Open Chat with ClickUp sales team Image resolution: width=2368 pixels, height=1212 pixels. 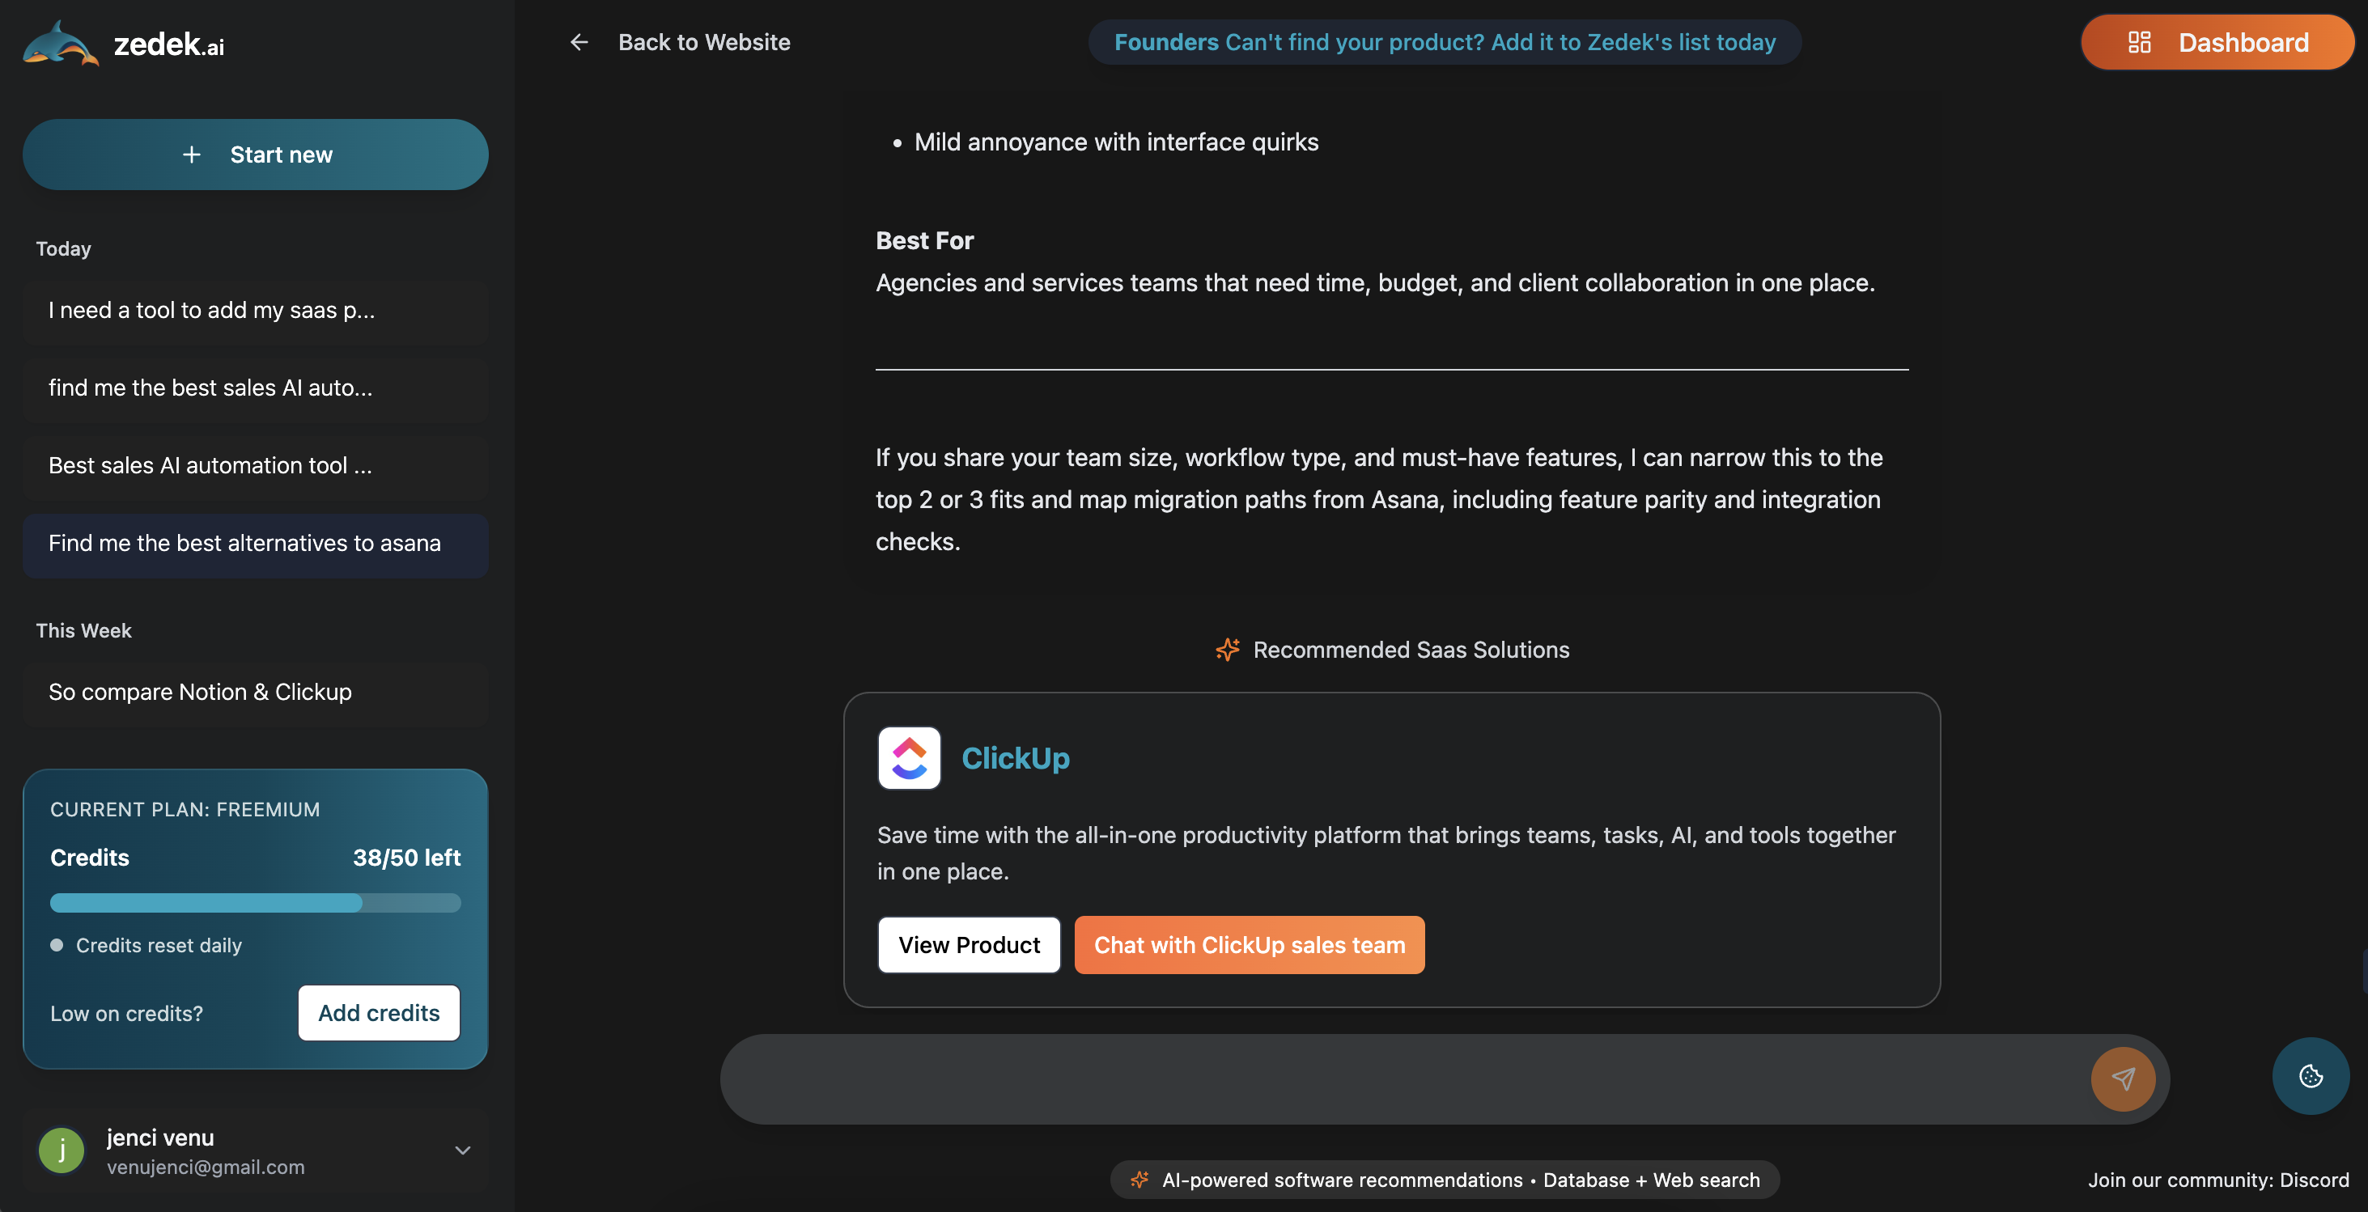[x=1249, y=945]
